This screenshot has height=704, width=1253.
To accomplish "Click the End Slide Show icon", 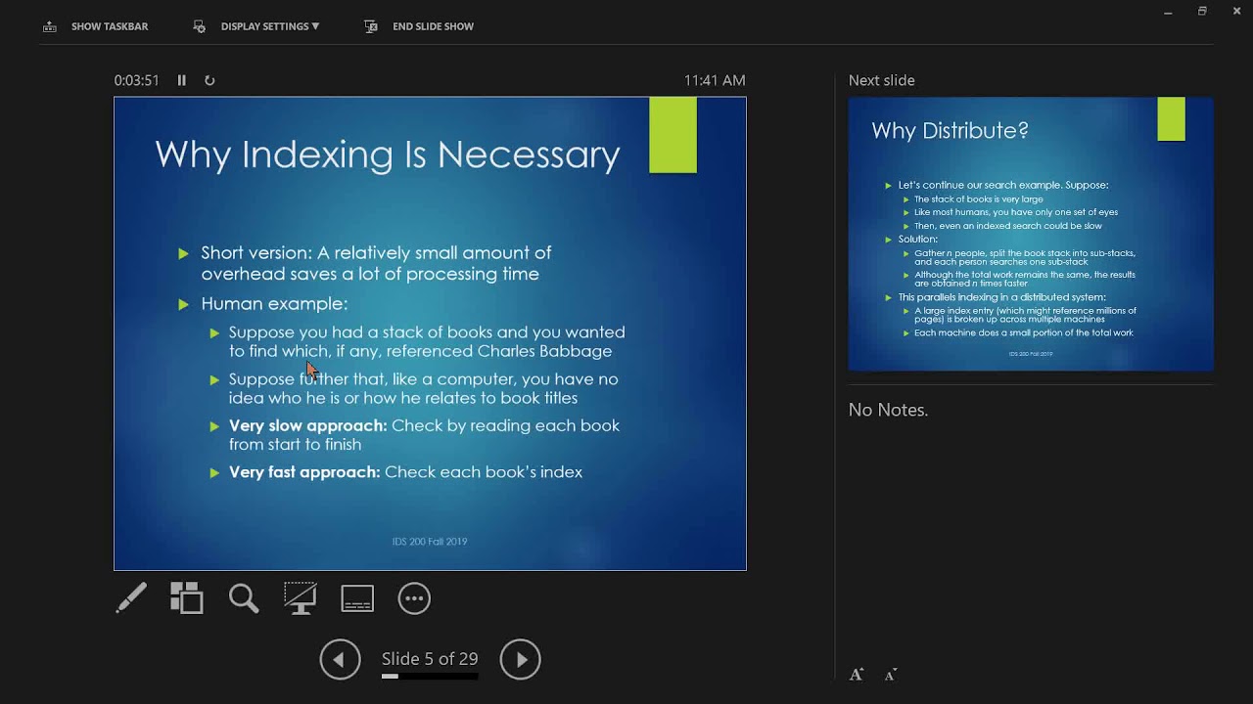I will click(x=371, y=26).
